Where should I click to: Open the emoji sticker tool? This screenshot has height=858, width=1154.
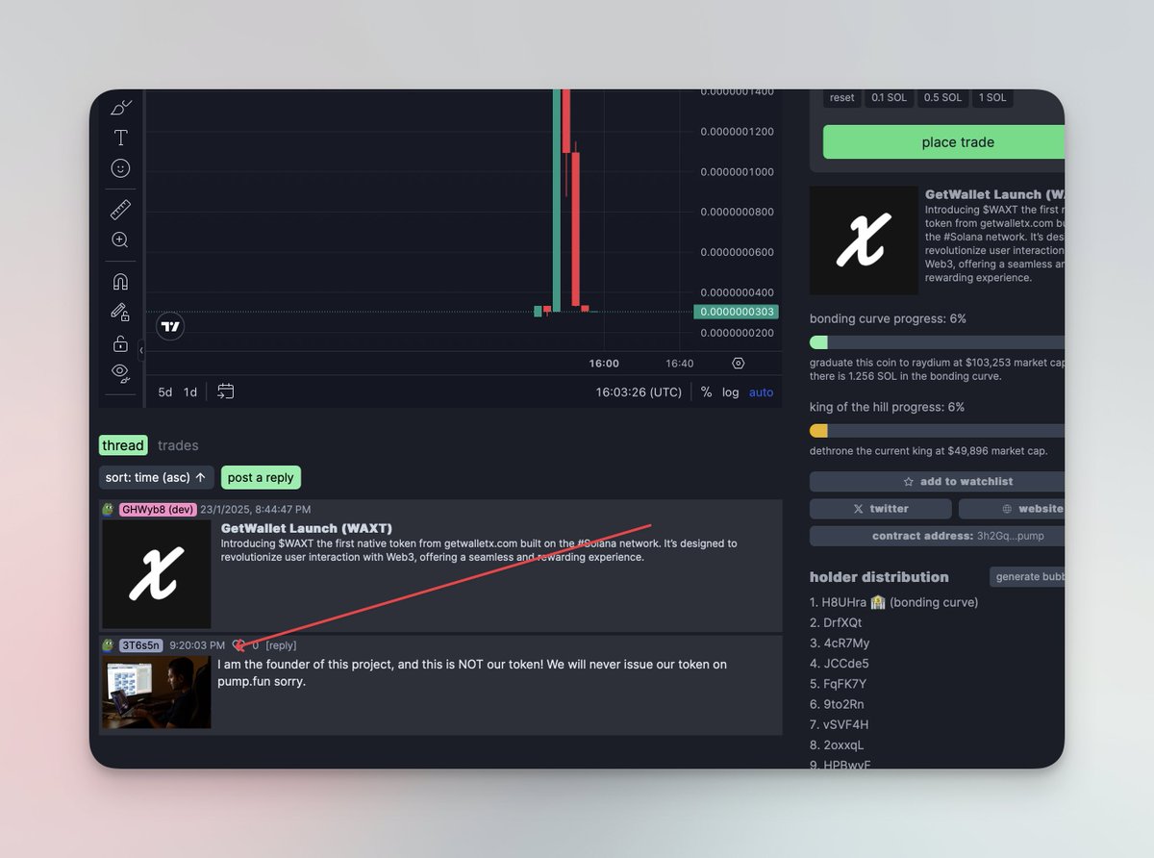(x=119, y=168)
